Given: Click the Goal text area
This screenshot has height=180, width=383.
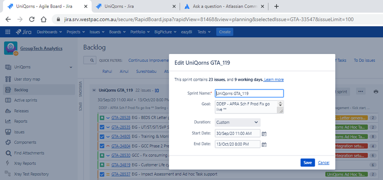Looking at the screenshot, I should point(249,107).
